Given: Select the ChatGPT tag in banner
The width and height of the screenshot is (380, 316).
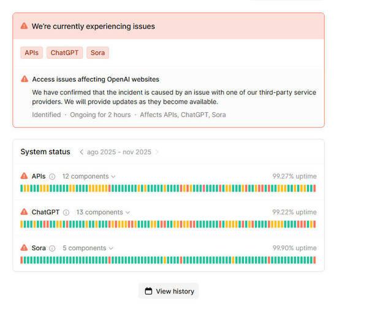Looking at the screenshot, I should click(x=64, y=53).
